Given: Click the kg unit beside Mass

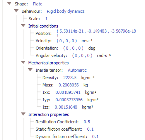Looking at the screenshot, I should (86, 85).
